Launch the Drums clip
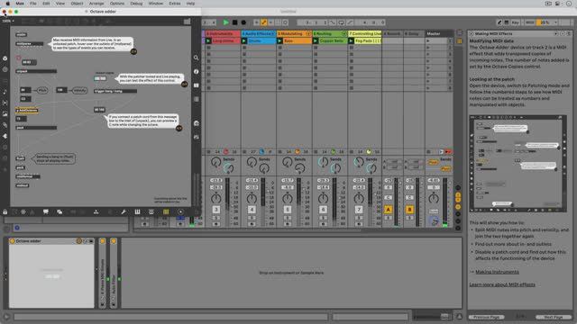Image resolution: width=577 pixels, height=324 pixels. click(x=244, y=40)
